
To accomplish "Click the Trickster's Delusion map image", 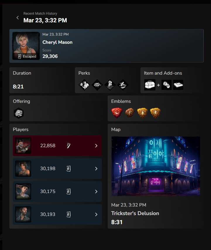I will (156, 166).
